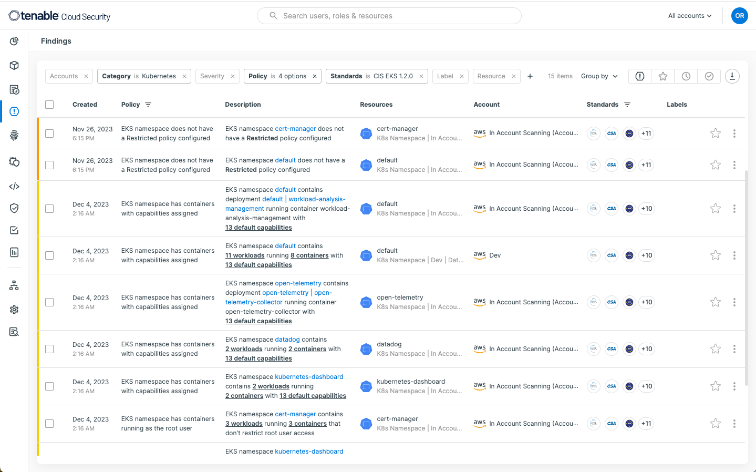756x472 pixels.
Task: Check the datadog finding row checkbox
Action: 49,349
